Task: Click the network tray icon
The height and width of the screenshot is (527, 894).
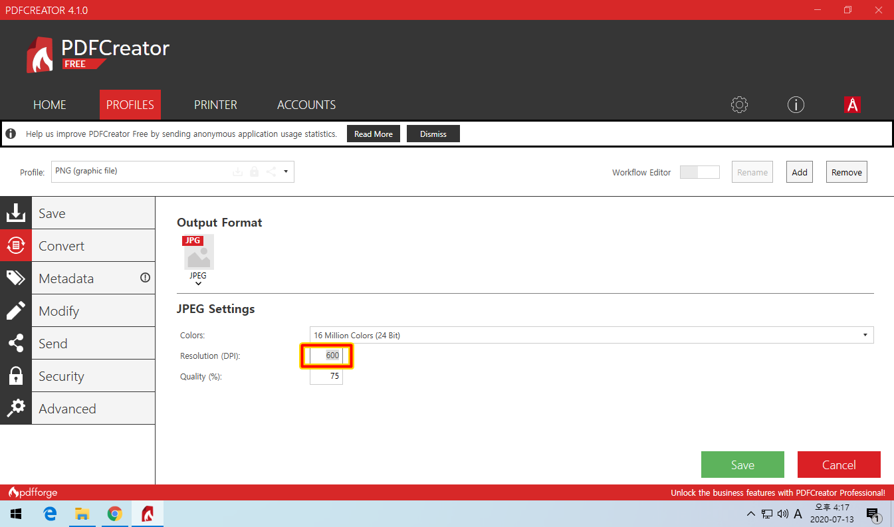Action: point(767,514)
